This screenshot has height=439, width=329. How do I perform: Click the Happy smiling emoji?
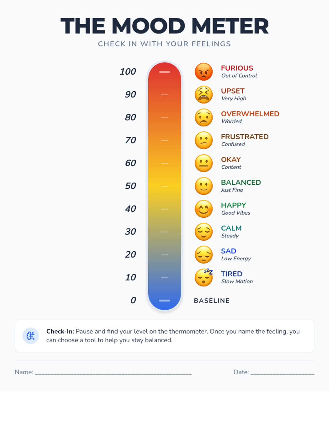pos(204,209)
